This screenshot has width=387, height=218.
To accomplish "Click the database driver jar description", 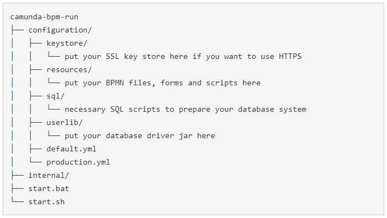I will [x=140, y=136].
